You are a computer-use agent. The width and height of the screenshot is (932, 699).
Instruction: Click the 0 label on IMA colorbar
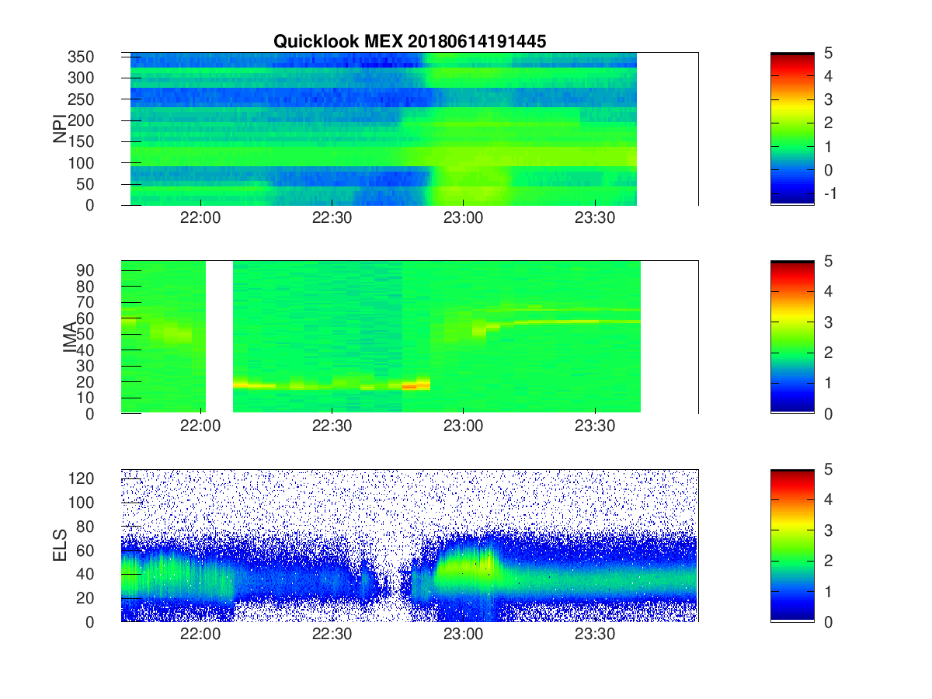point(828,413)
